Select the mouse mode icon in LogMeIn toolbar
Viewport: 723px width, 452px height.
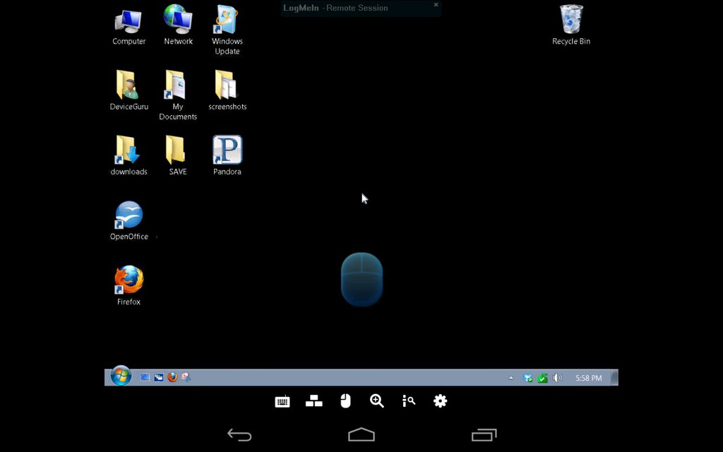pyautogui.click(x=345, y=401)
